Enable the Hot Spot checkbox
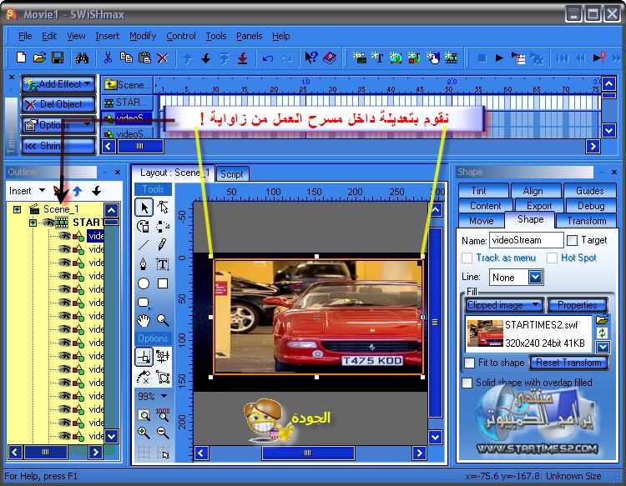The image size is (626, 486). pos(553,258)
